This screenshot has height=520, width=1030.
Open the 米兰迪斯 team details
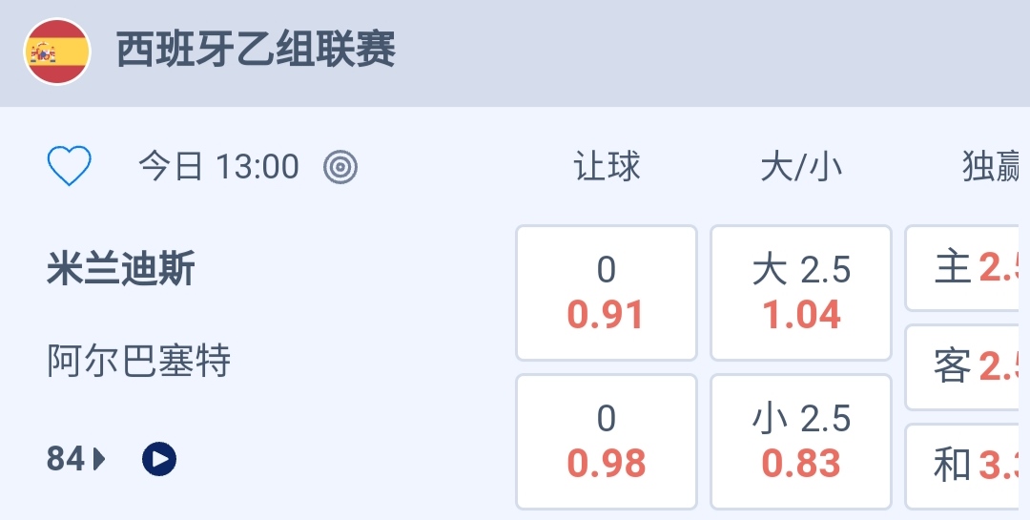coord(121,270)
